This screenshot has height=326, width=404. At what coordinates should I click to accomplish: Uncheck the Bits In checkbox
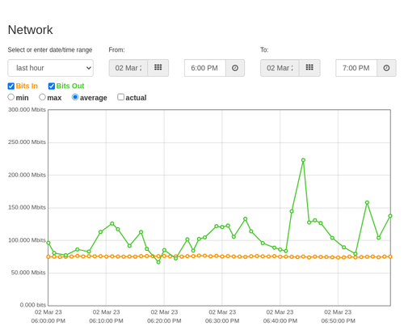pos(11,86)
